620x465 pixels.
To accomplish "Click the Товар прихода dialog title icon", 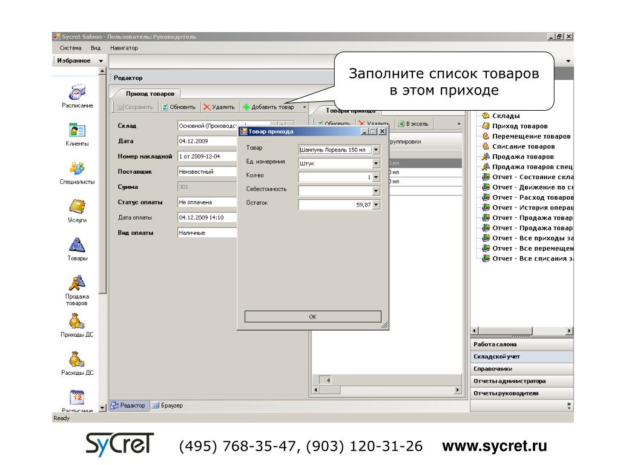I will pos(243,131).
